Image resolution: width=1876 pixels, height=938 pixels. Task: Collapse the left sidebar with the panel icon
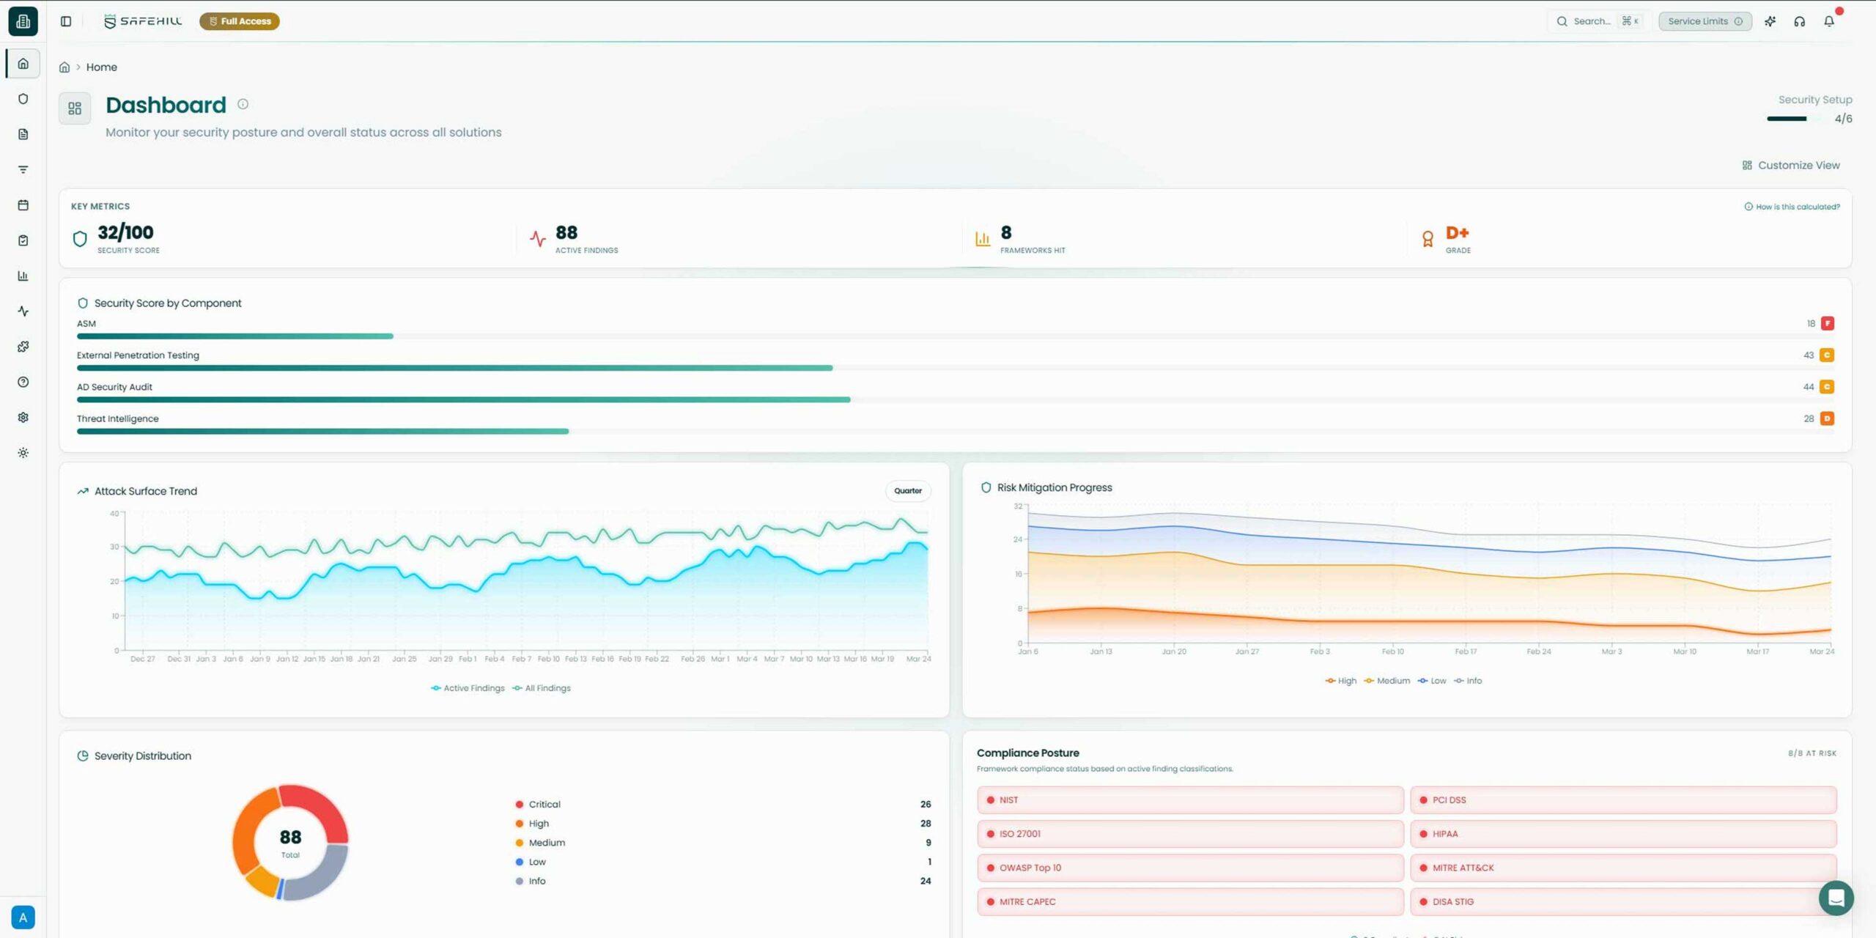coord(66,21)
